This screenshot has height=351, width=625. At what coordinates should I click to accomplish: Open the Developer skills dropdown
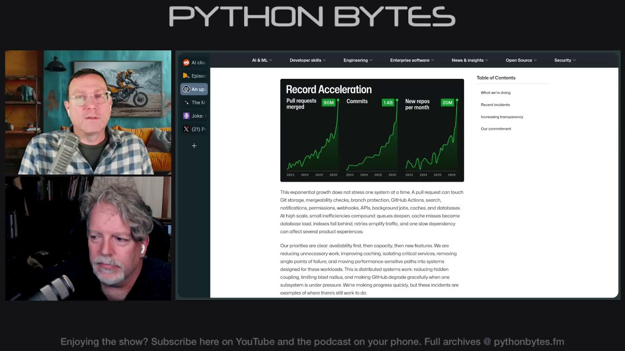point(308,60)
